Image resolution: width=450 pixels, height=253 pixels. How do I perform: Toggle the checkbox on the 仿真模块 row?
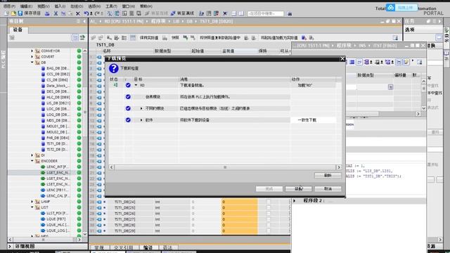point(128,97)
